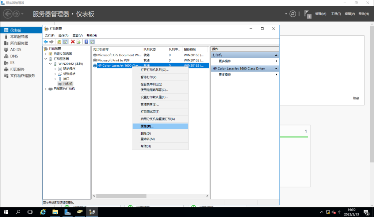
Task: Select the Microsoft XPS Document Writer printer row
Action: [151, 55]
